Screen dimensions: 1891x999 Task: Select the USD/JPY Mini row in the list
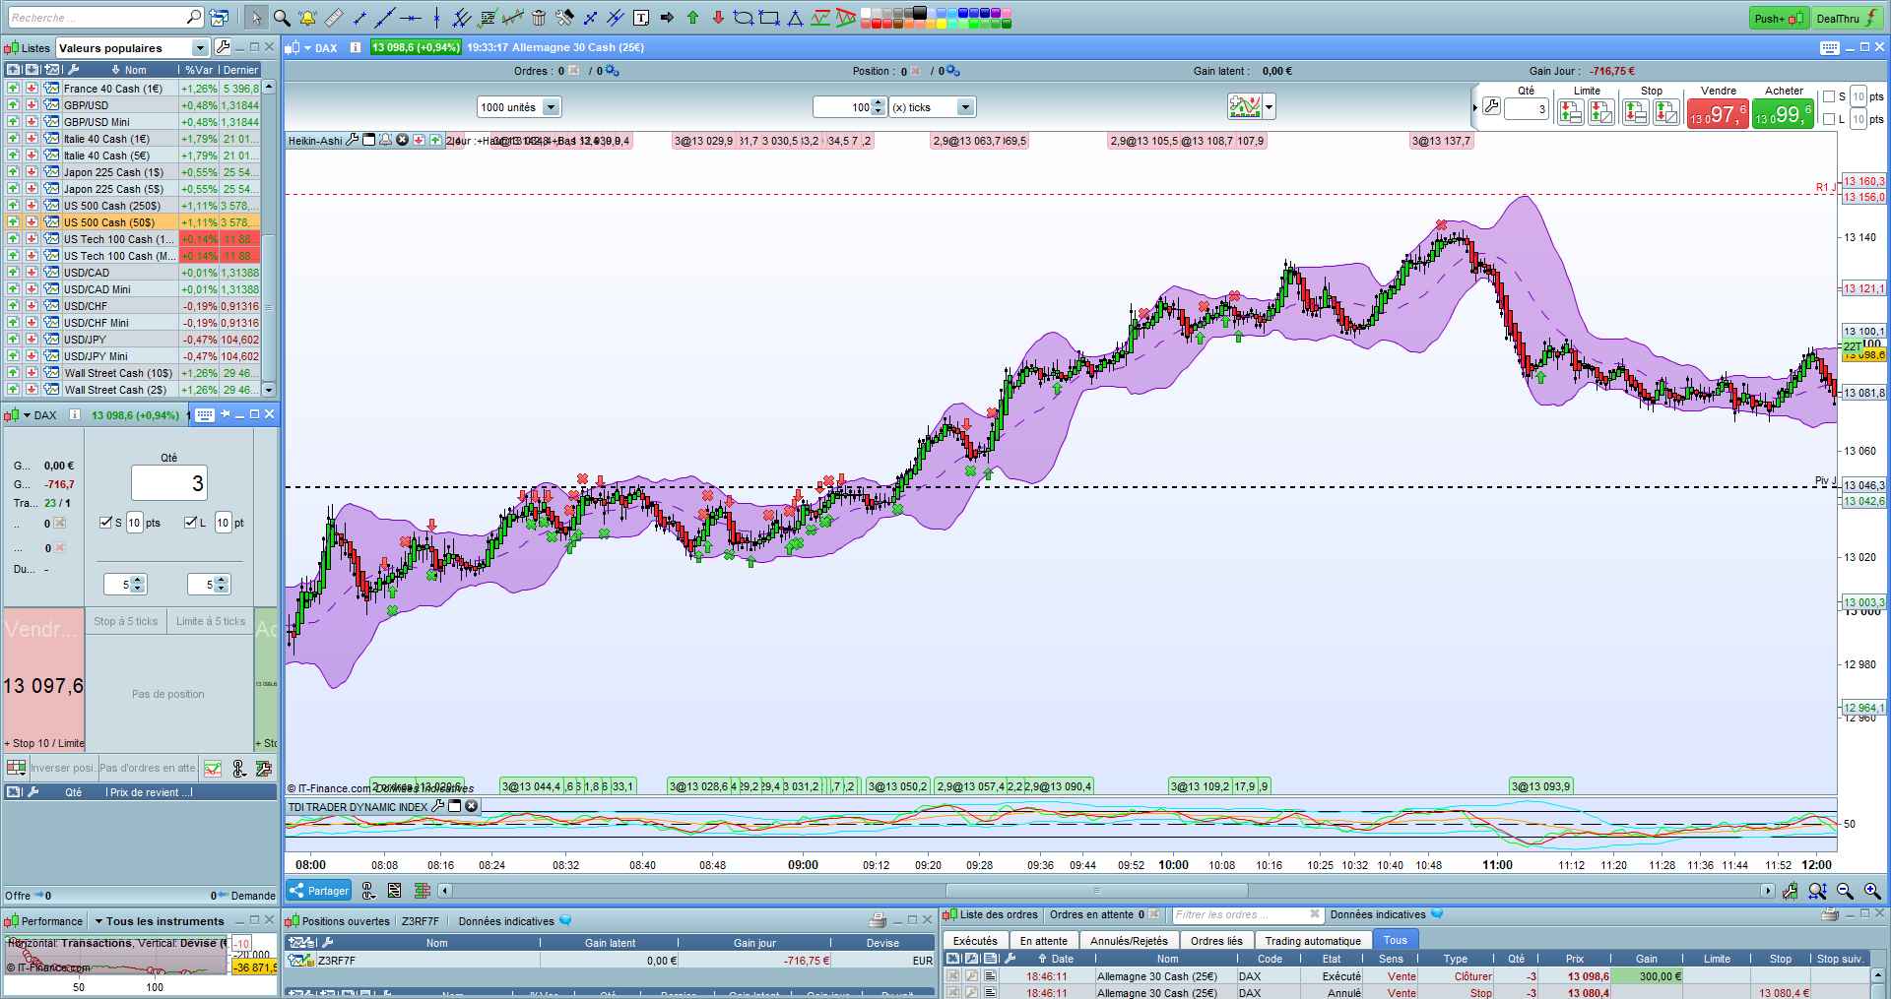click(x=132, y=356)
